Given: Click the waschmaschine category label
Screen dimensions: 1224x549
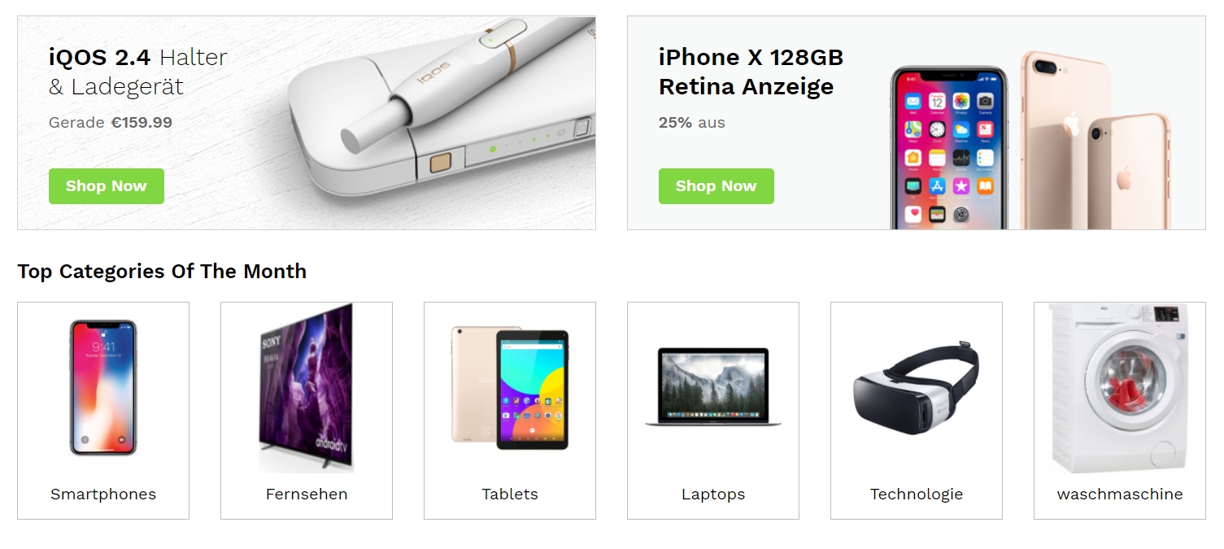Looking at the screenshot, I should pyautogui.click(x=1120, y=494).
